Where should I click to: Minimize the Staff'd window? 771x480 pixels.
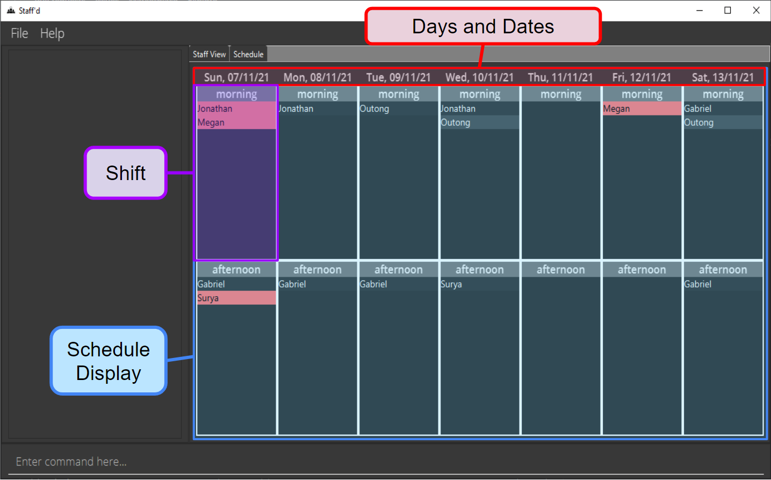coord(700,10)
